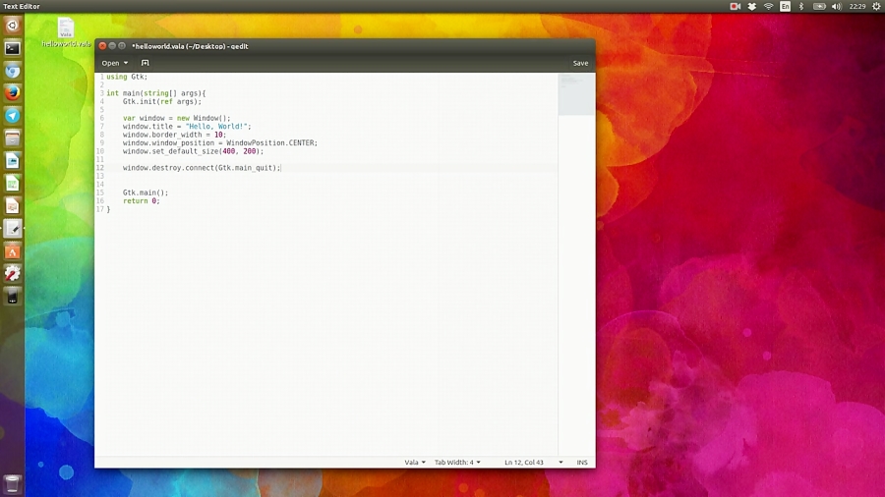Select the gedit Text Editor dock icon
The image size is (885, 497).
coord(13,229)
